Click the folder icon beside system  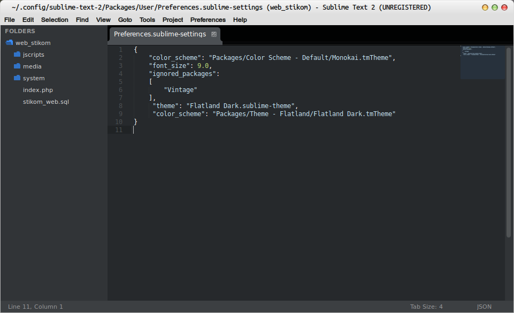[17, 78]
